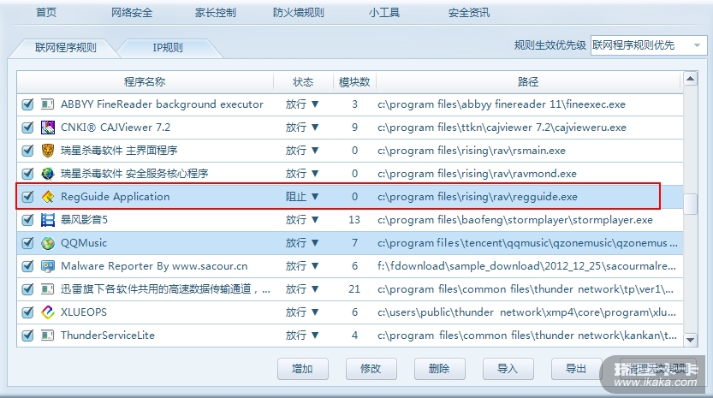Open the 放行 status dropdown for ABBYY FineReader
The width and height of the screenshot is (713, 398).
(302, 104)
